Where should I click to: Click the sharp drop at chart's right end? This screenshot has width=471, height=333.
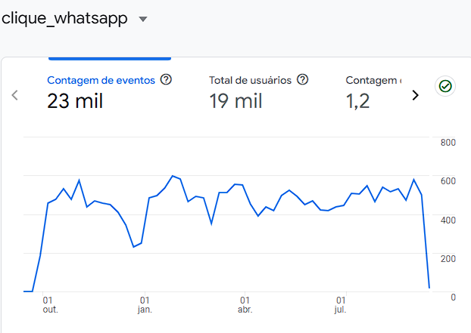[x=426, y=242]
